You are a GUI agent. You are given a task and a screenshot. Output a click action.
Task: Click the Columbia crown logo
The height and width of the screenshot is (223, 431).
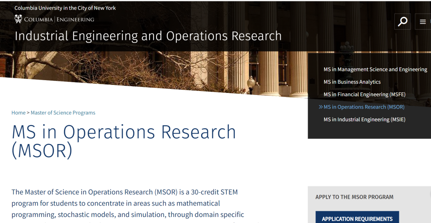(x=18, y=19)
